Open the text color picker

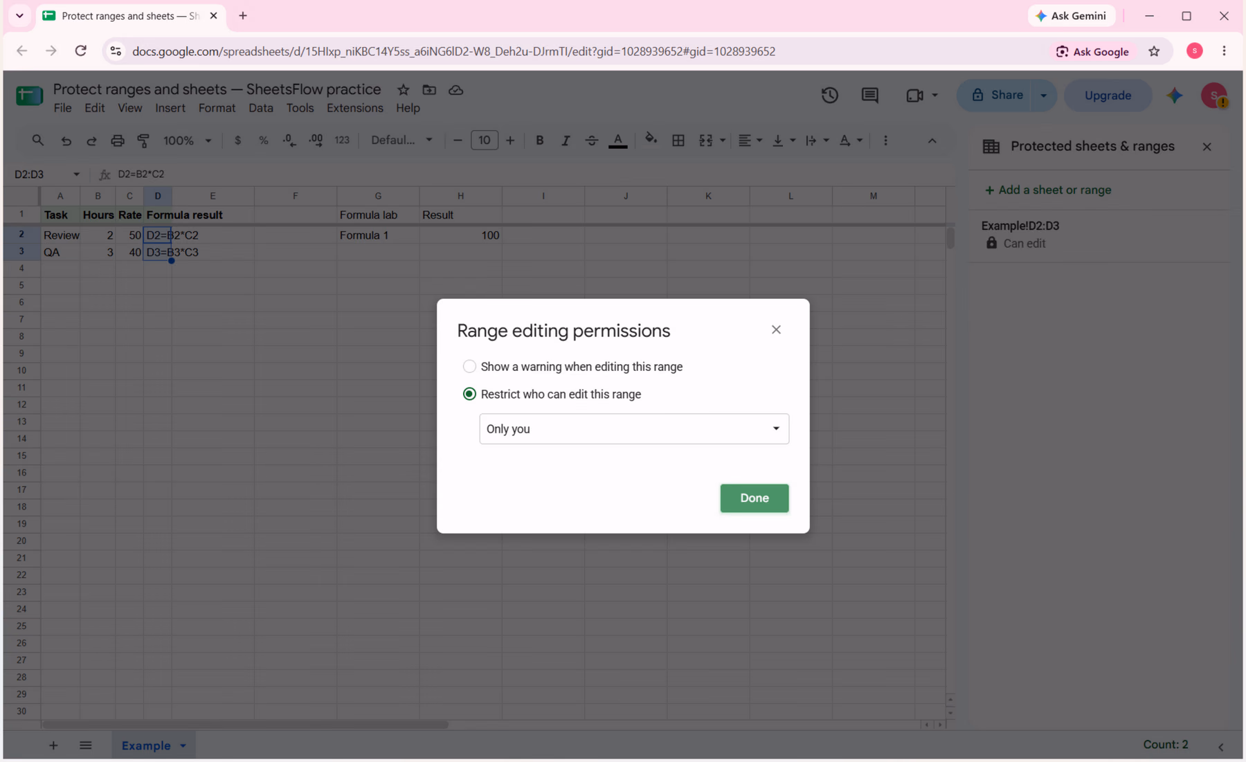pyautogui.click(x=617, y=140)
